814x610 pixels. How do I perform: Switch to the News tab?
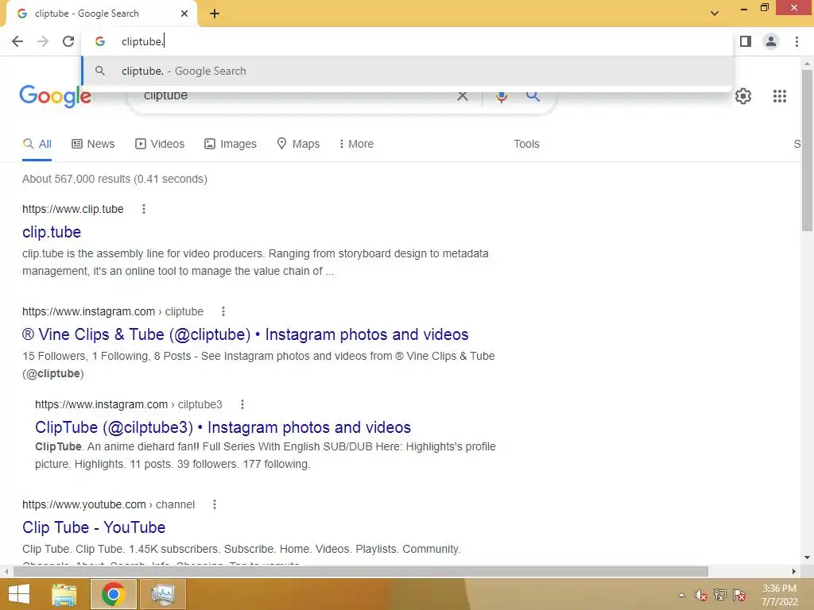(x=93, y=145)
